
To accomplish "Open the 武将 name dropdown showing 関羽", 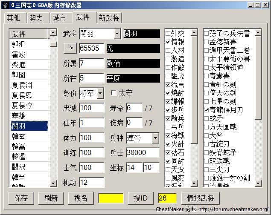I will [117, 34].
